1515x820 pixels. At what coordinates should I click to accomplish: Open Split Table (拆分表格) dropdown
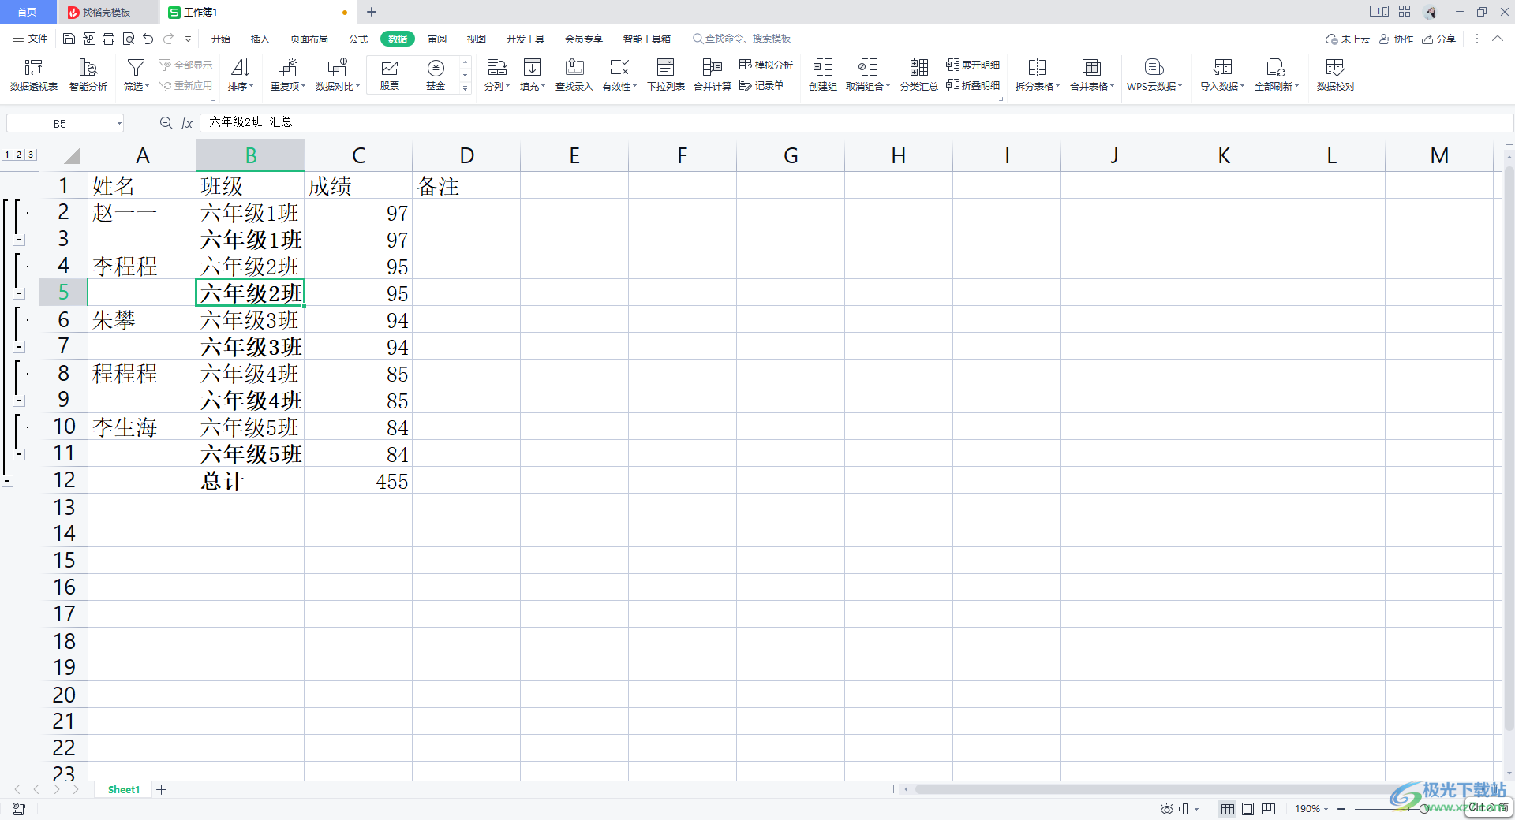[1037, 75]
